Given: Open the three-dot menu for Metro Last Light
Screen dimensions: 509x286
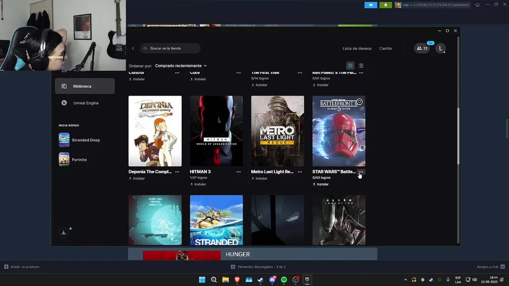Looking at the screenshot, I should (300, 172).
